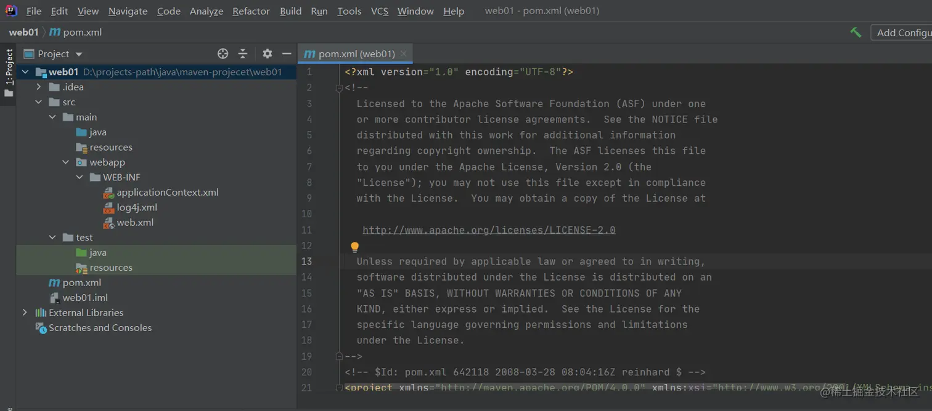Image resolution: width=932 pixels, height=411 pixels.
Task: Open the Help menu
Action: [454, 11]
